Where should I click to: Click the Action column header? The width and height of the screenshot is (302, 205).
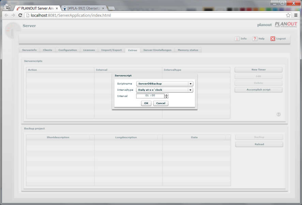pyautogui.click(x=60, y=70)
